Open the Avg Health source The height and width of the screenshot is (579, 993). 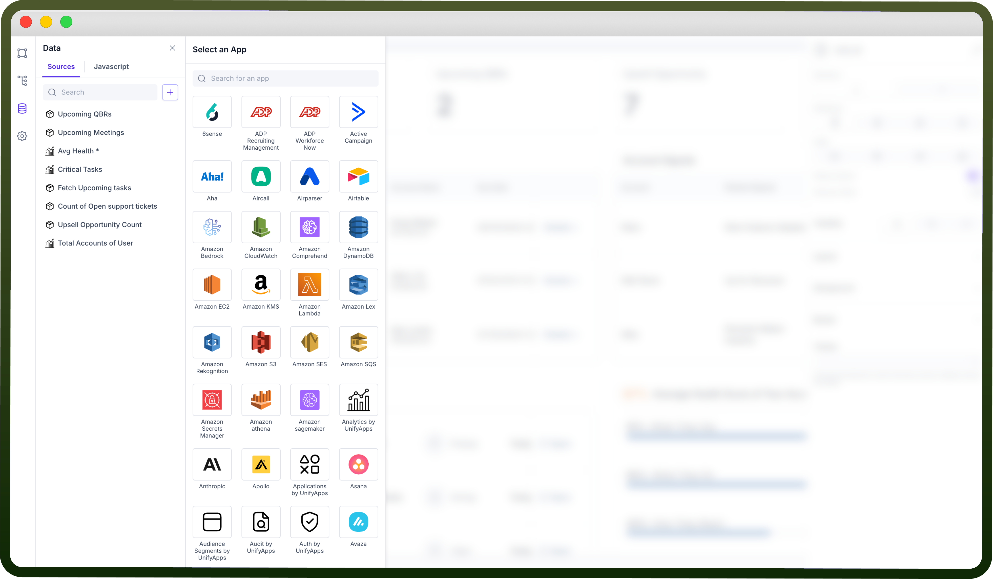click(x=72, y=151)
